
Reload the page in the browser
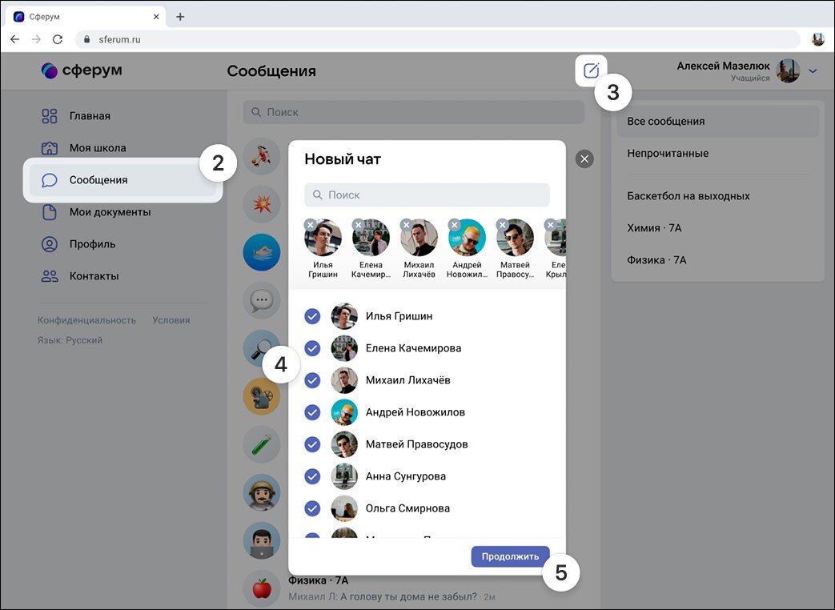[x=58, y=39]
